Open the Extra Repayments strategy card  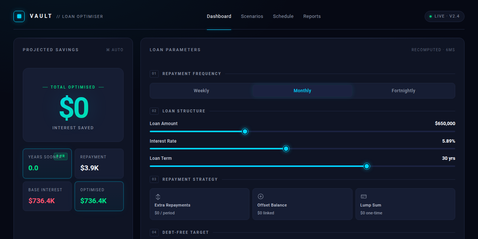199,204
